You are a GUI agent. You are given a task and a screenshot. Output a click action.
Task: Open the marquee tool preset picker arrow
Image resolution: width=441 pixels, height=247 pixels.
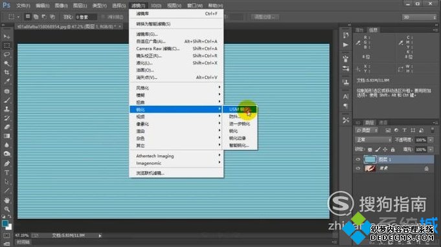click(19, 17)
